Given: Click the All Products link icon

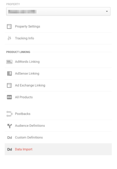Looking at the screenshot, I should tap(9, 97).
